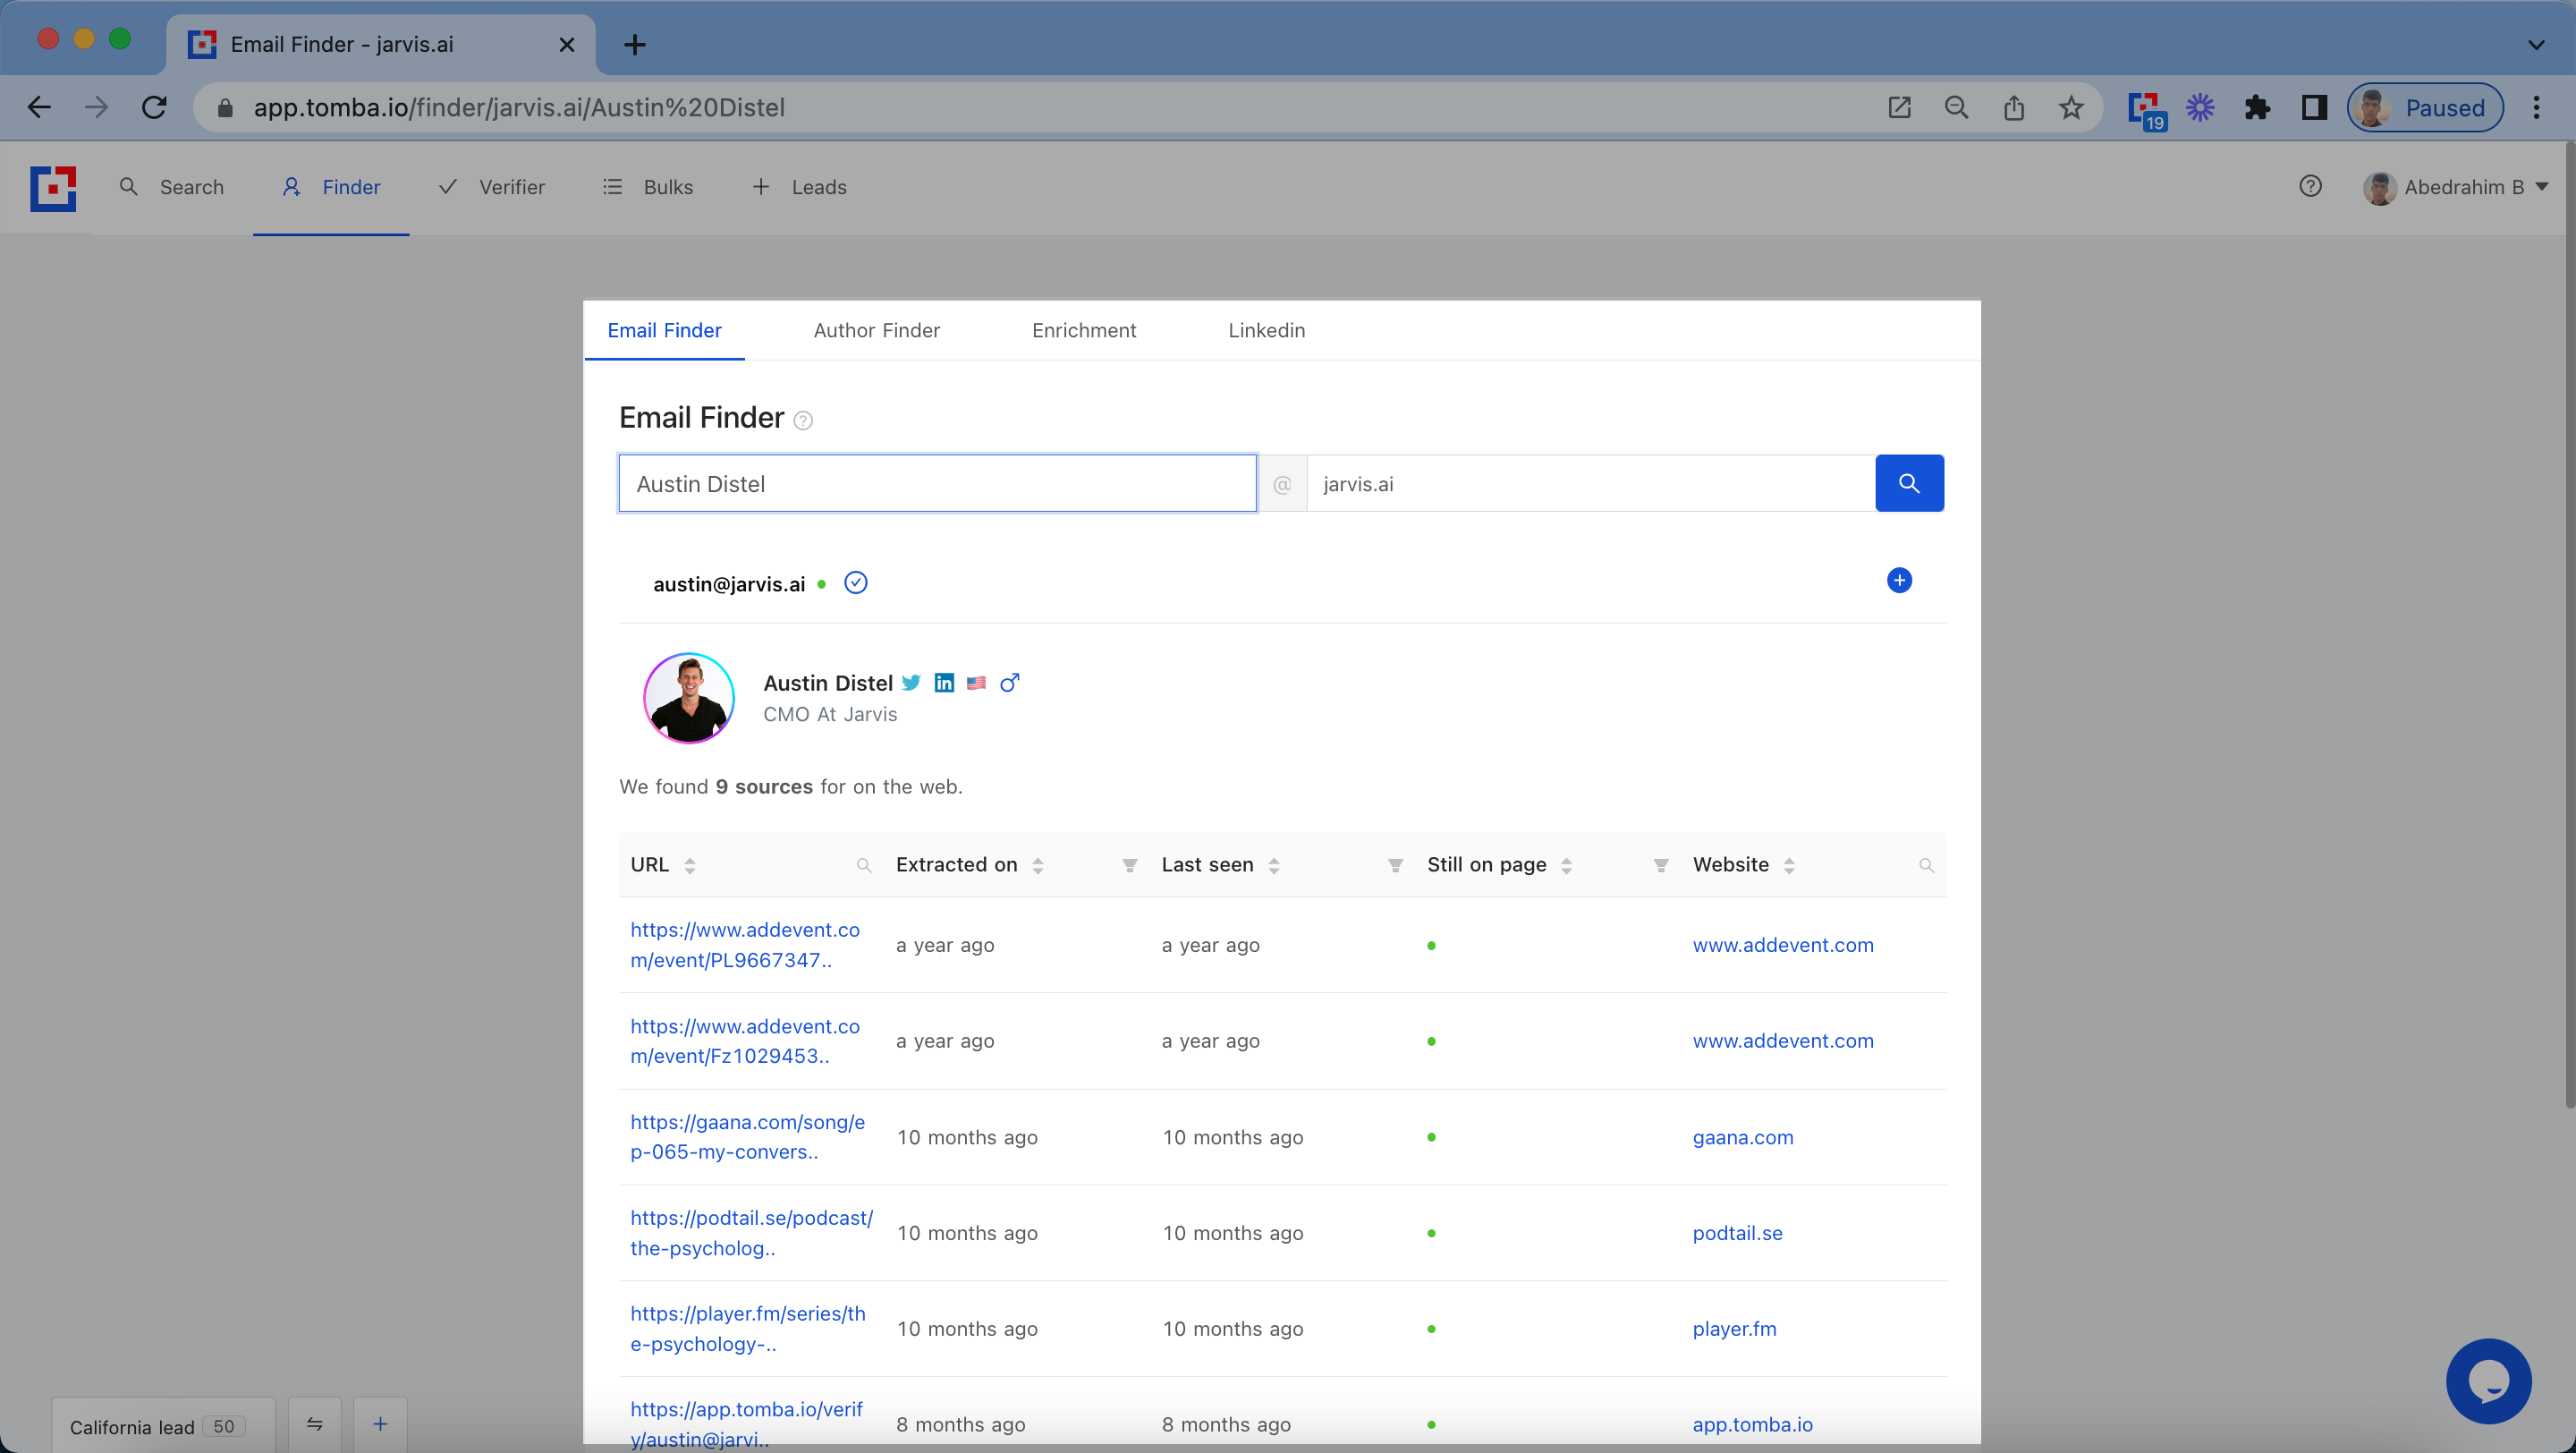The height and width of the screenshot is (1453, 2576).
Task: Click the swap arrows icon beside California lead
Action: (x=315, y=1424)
